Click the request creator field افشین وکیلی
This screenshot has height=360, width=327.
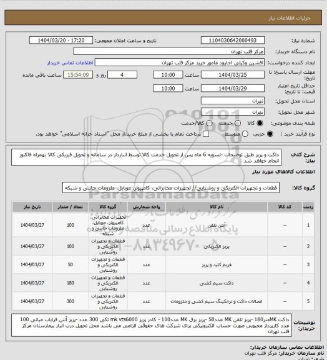pyautogui.click(x=180, y=62)
